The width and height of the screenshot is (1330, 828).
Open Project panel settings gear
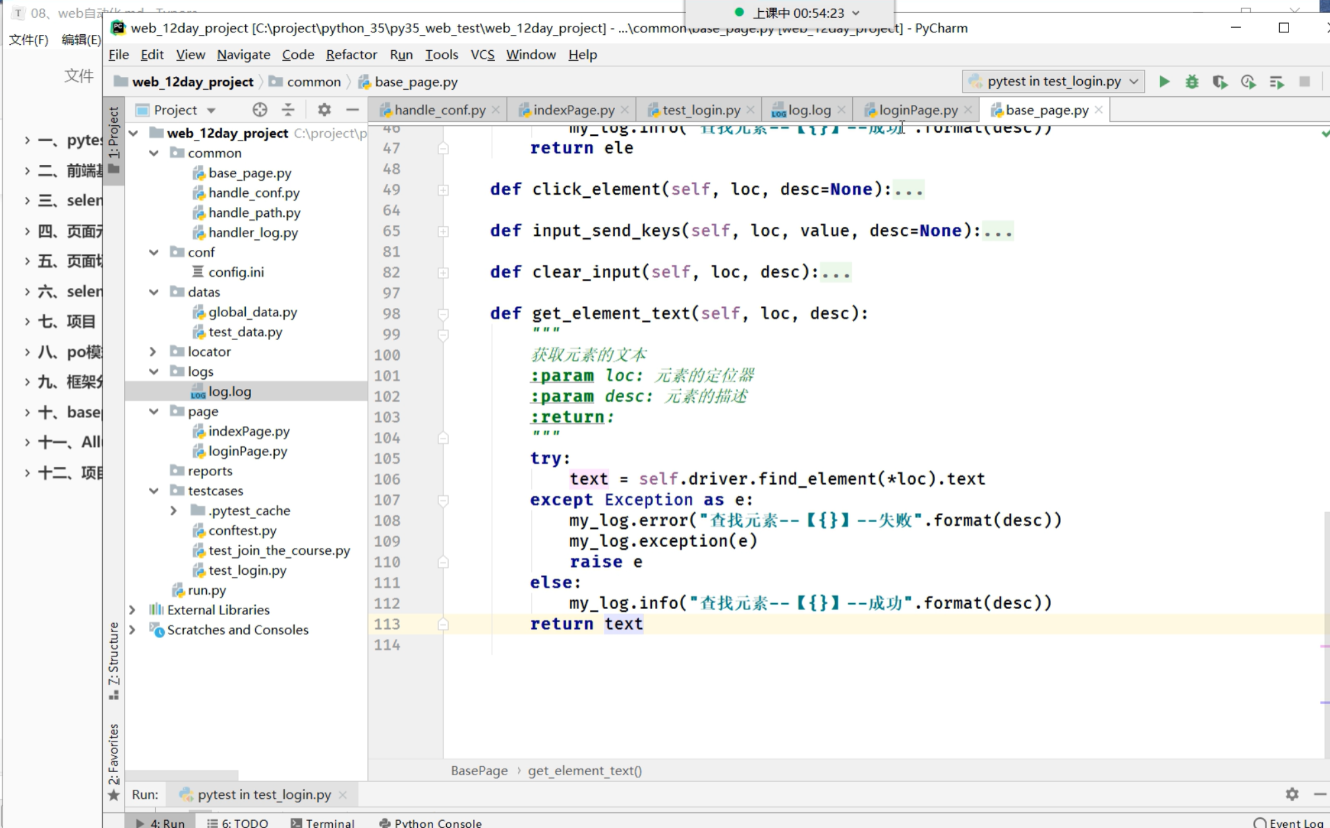[x=324, y=109]
